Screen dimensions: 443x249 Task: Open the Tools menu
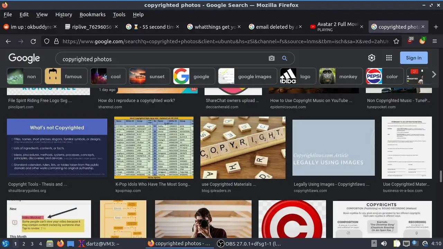coord(119,15)
